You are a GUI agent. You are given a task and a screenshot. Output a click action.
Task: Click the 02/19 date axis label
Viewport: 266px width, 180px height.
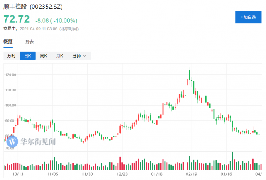[192, 174]
